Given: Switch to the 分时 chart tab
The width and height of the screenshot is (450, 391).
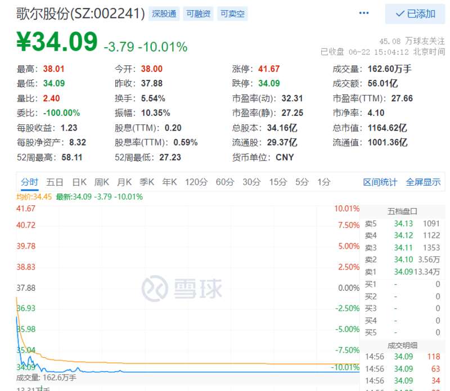Looking at the screenshot, I should coord(29,182).
